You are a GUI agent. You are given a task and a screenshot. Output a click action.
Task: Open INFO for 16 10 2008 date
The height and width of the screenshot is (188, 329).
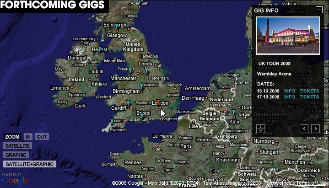point(290,91)
